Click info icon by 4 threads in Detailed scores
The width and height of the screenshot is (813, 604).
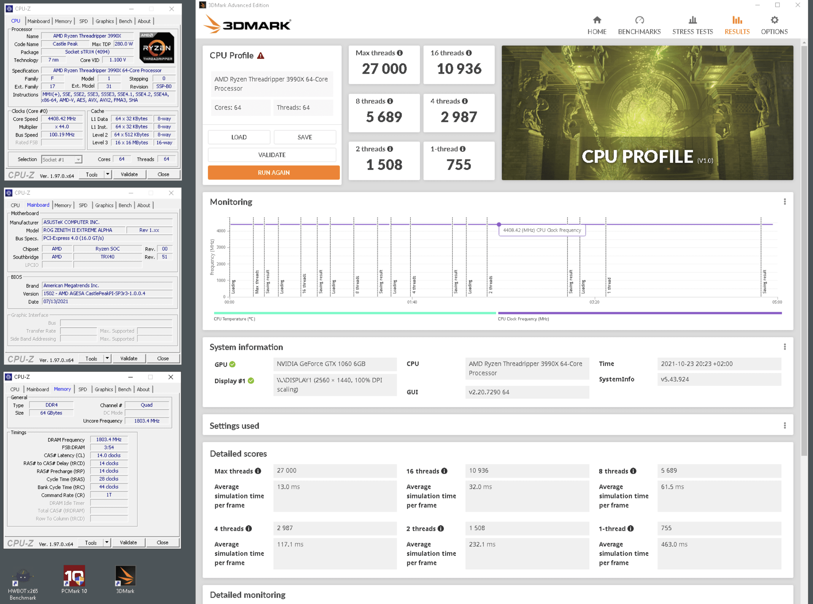249,529
